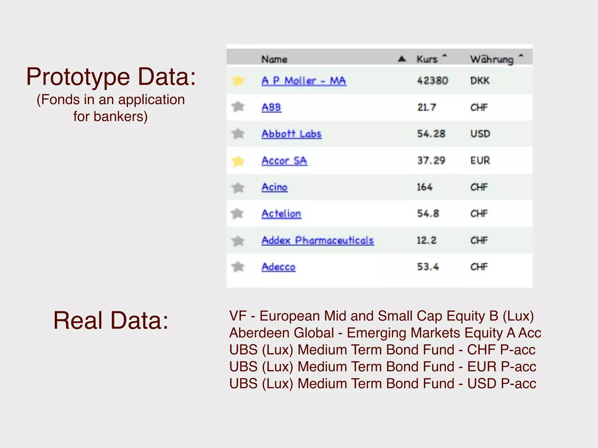Select the 37.29 price value
598x448 pixels.
pyautogui.click(x=431, y=160)
